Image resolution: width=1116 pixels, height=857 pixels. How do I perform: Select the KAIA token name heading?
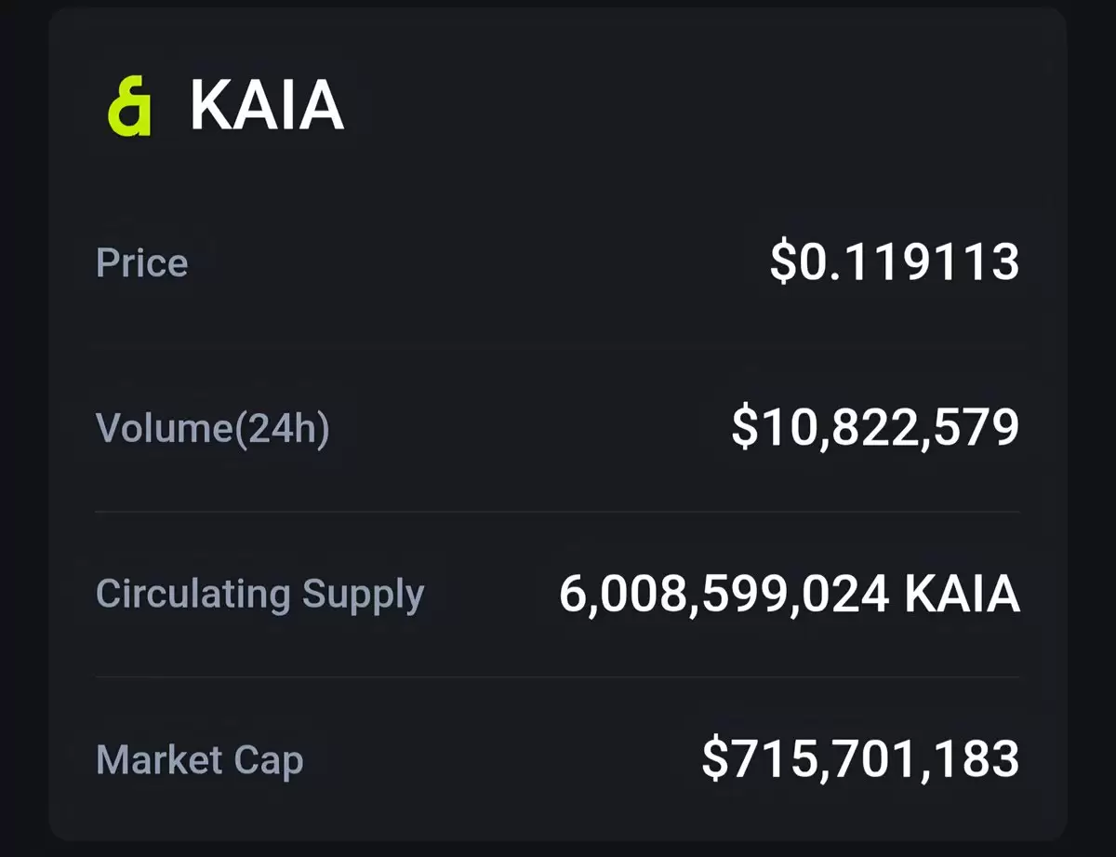click(x=267, y=106)
